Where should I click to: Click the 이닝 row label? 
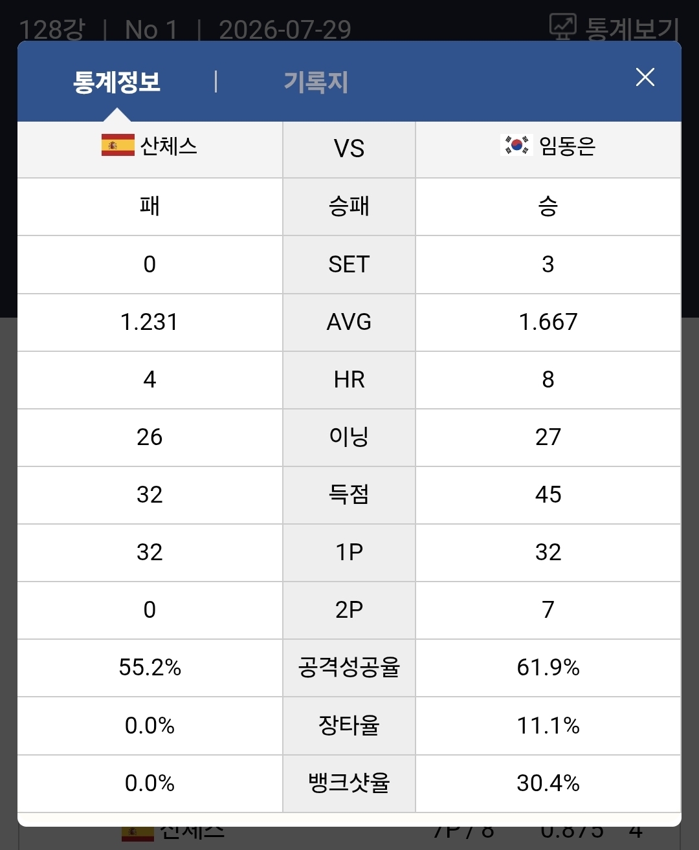[x=349, y=437]
